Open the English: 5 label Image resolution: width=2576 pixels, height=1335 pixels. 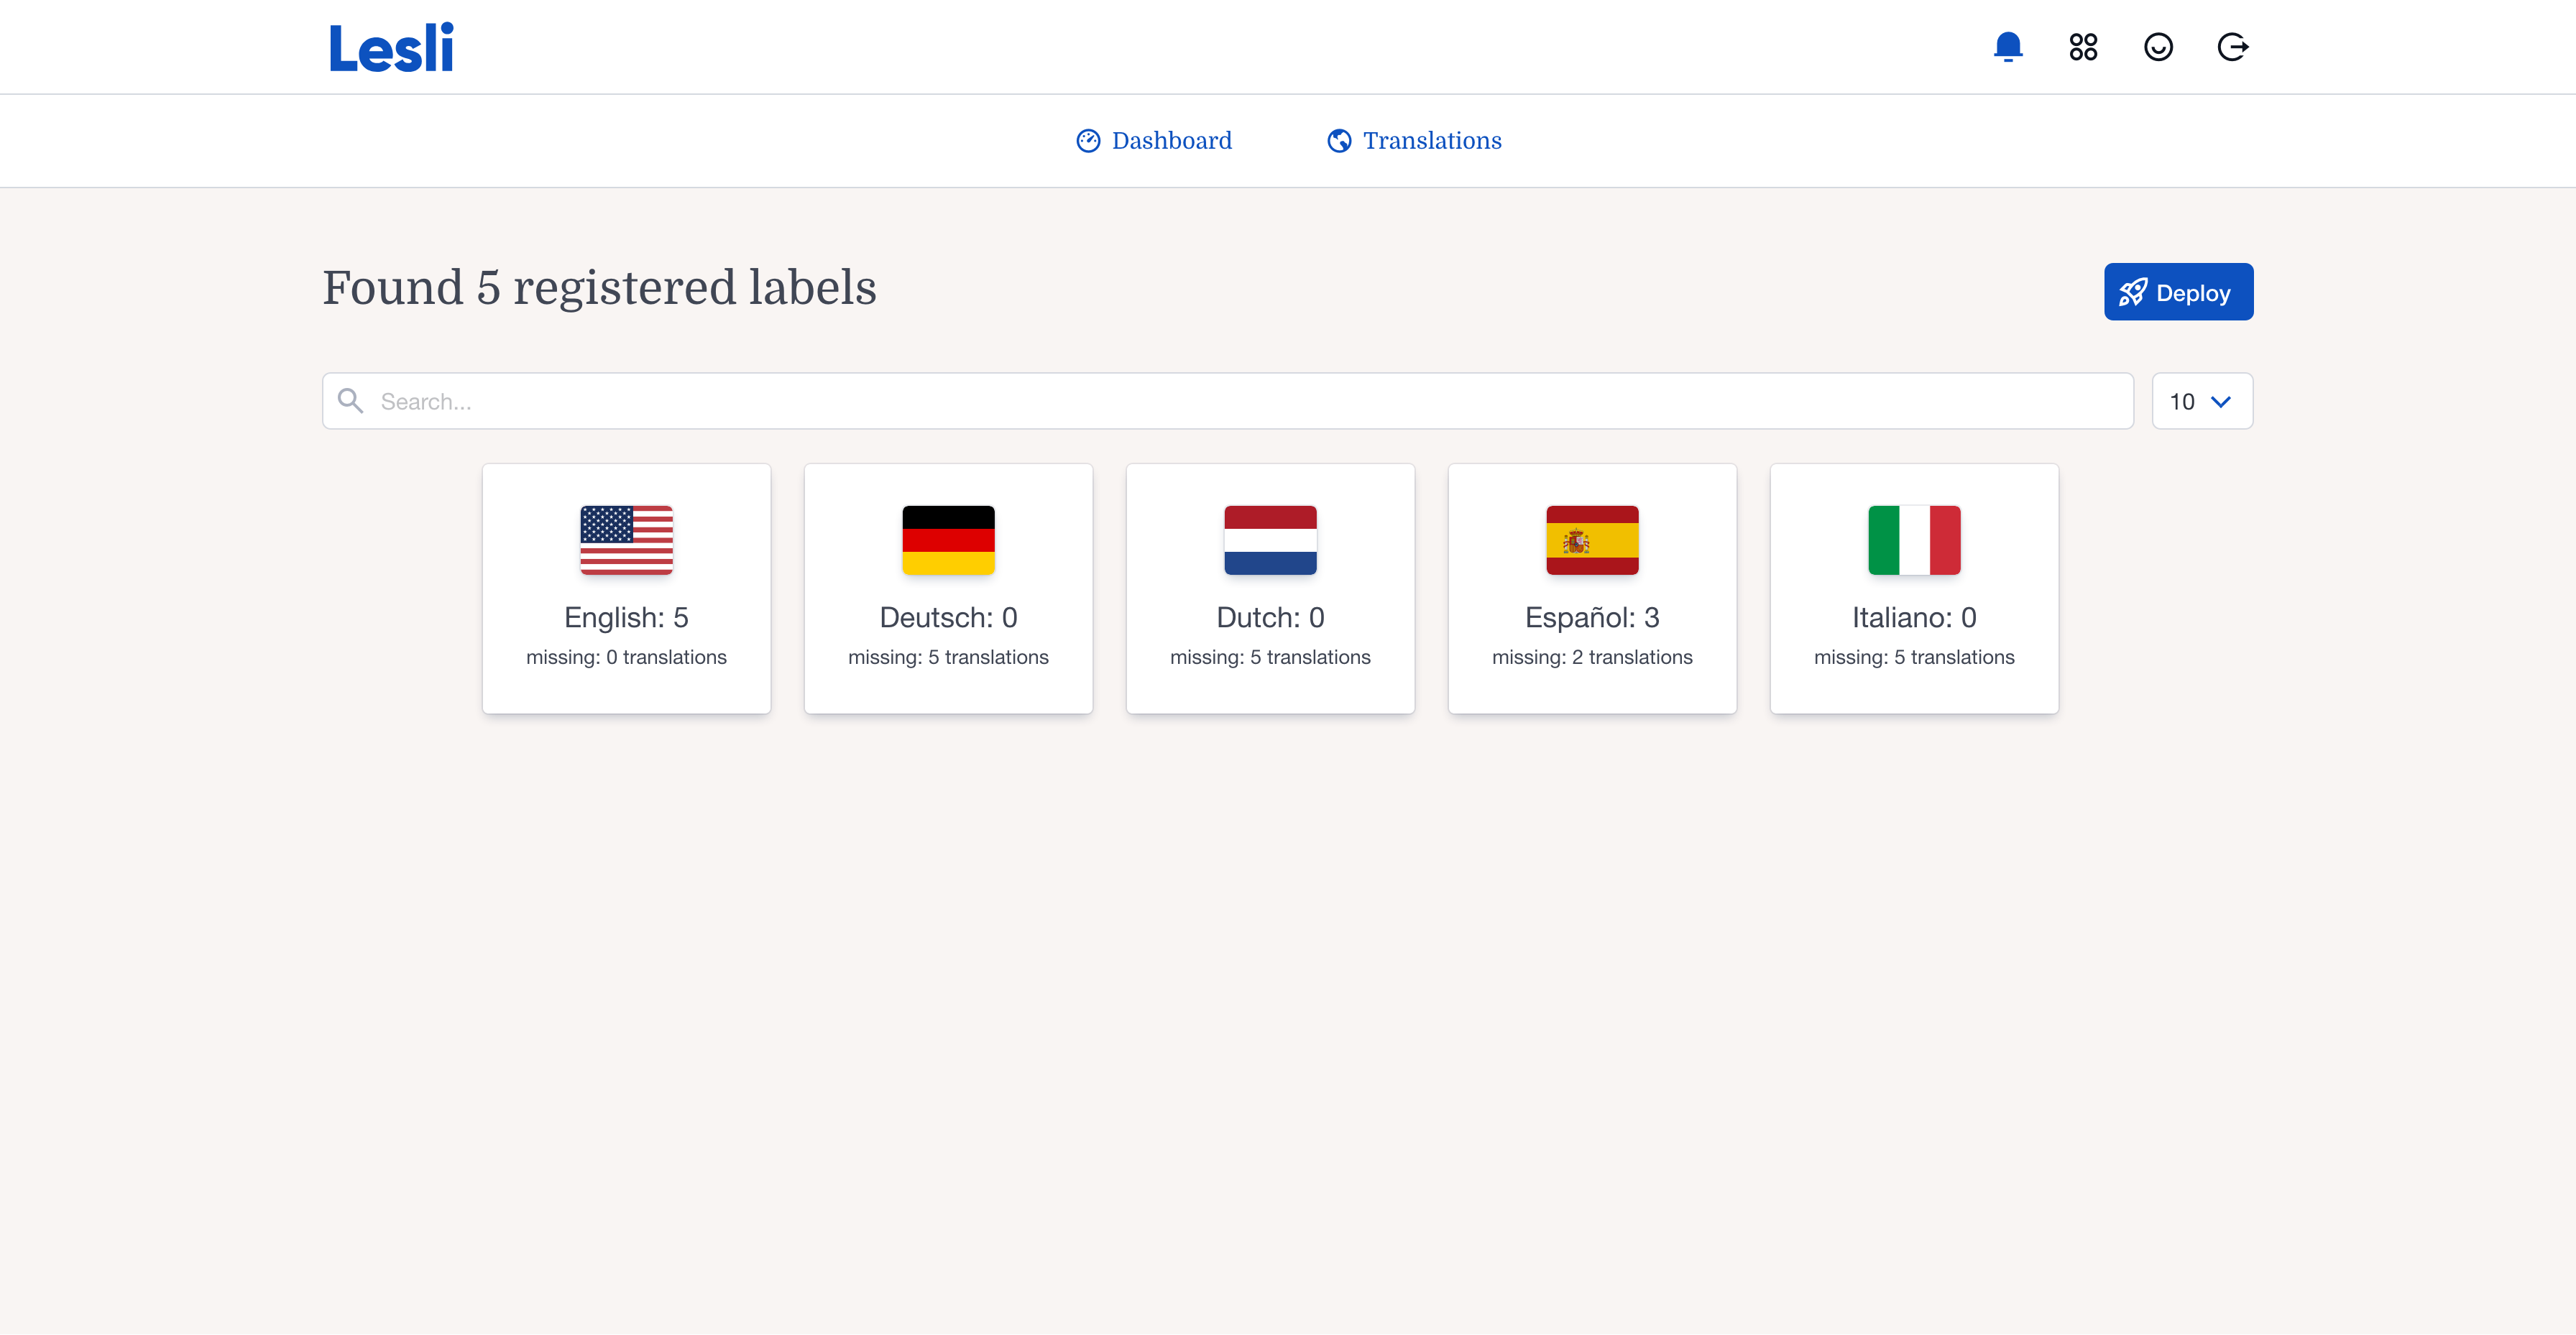coord(626,617)
